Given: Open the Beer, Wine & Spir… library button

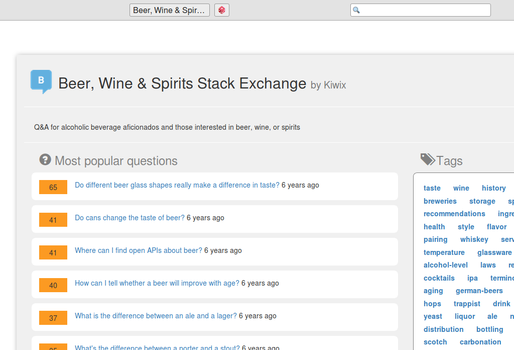Looking at the screenshot, I should pos(170,10).
